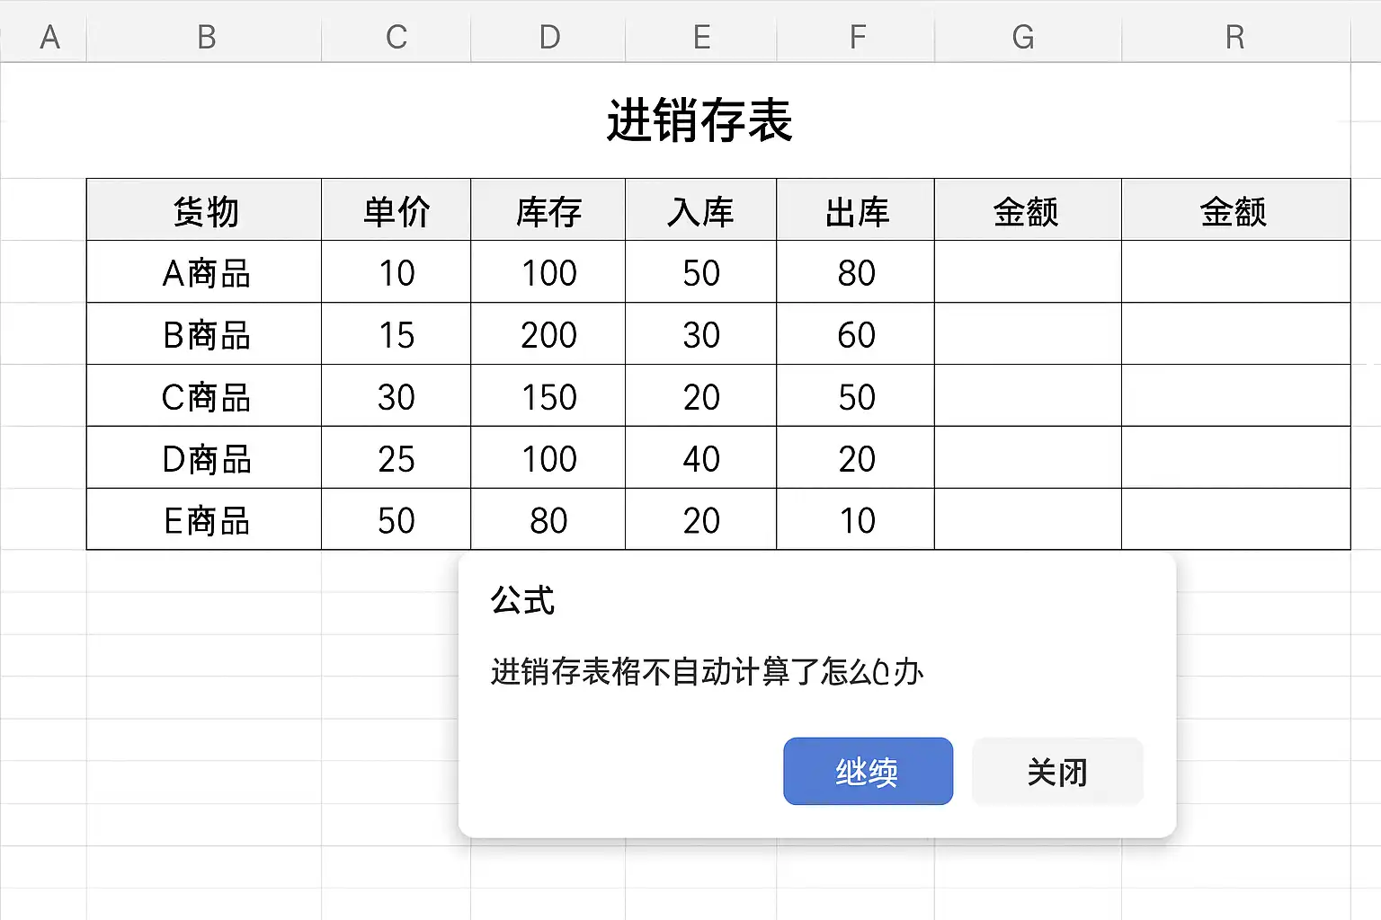Select E商品 unit price cell showing 50
The height and width of the screenshot is (920, 1381).
[x=396, y=520]
